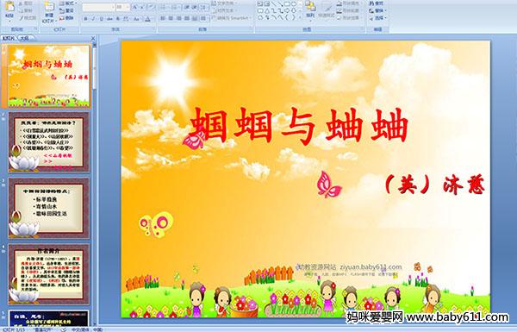
Task: Click the Italic formatting icon
Action: click(x=93, y=19)
